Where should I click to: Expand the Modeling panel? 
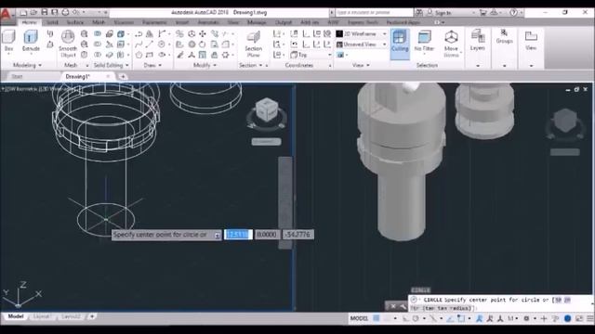point(27,65)
